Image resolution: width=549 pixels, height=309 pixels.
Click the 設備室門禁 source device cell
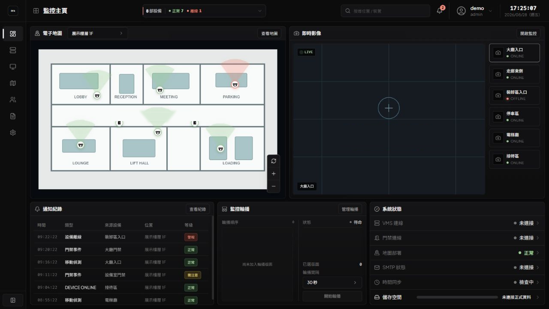coord(115,275)
